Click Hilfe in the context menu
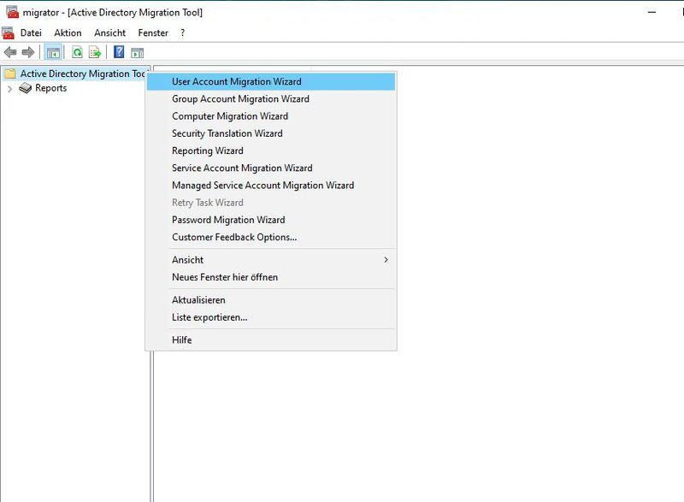Image resolution: width=684 pixels, height=502 pixels. [x=184, y=340]
